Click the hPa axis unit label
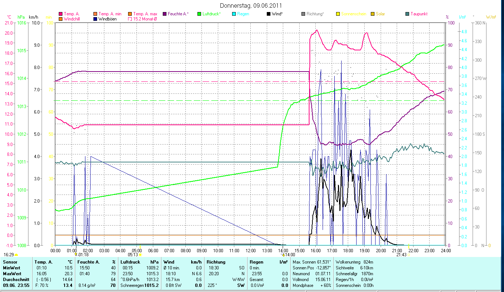Viewport: 504px width, 292px height. point(22,17)
